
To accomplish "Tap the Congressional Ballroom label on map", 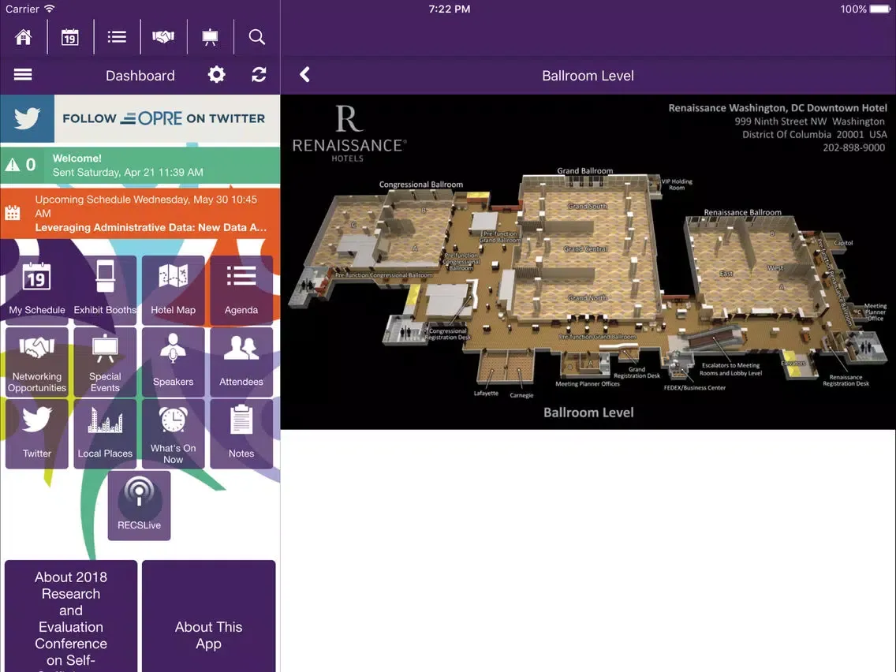I will pyautogui.click(x=421, y=185).
